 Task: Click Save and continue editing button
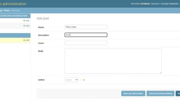[160, 93]
